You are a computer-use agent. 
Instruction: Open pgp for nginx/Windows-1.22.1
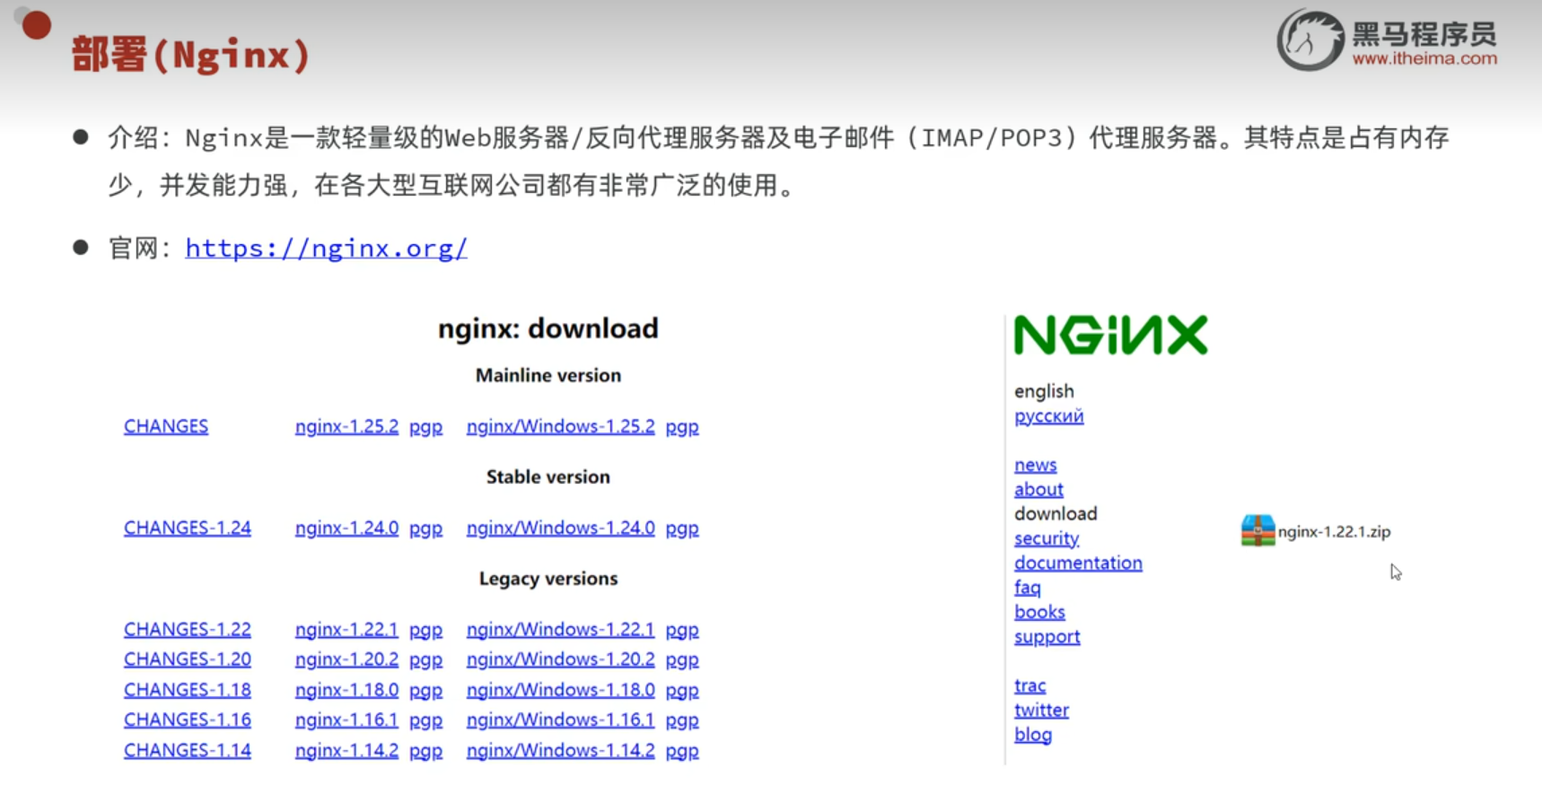pyautogui.click(x=682, y=630)
